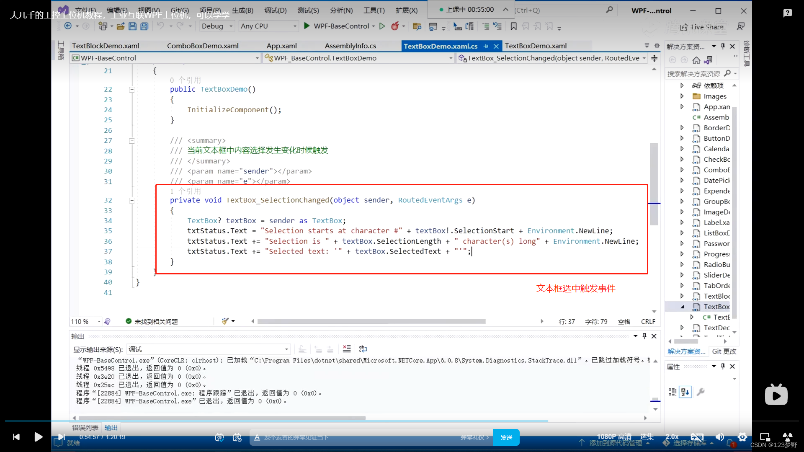Open the 错误列表 error list tab
Viewport: 804px width, 452px height.
pos(85,427)
